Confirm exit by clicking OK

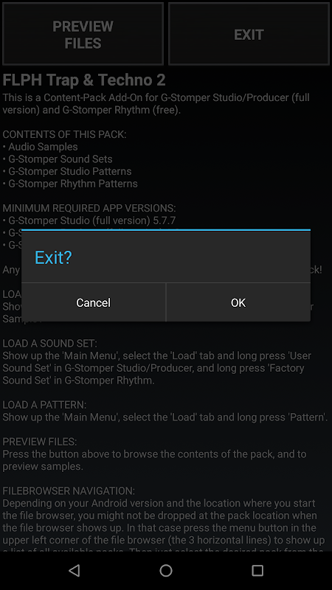pyautogui.click(x=238, y=302)
